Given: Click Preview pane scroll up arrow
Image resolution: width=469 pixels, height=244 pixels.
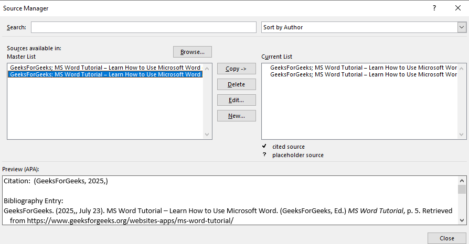Looking at the screenshot, I should point(462,181).
